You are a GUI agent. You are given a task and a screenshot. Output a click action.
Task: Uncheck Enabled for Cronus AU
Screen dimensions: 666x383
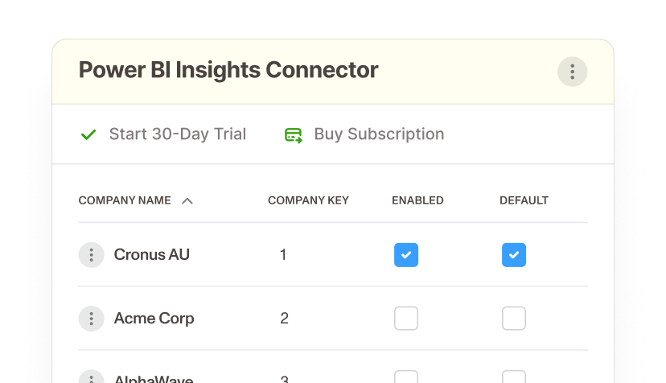click(406, 254)
